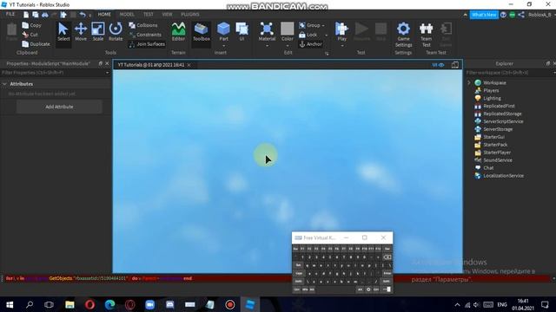Open the UI insert tool
556x312 pixels.
242,32
